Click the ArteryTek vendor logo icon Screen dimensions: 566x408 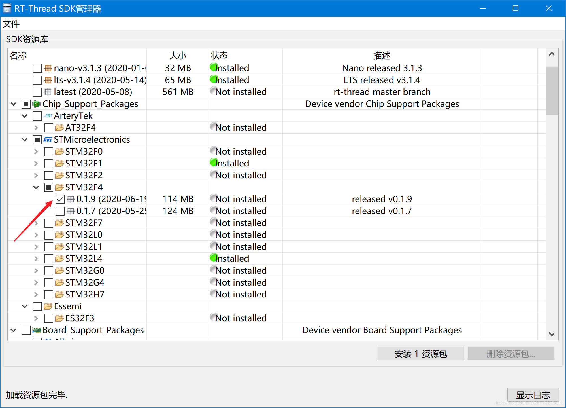coord(48,116)
